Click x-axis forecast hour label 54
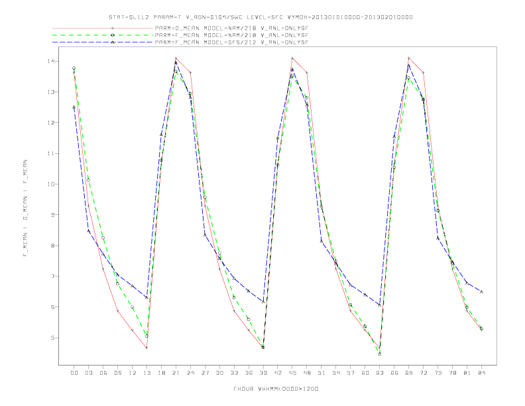This screenshot has width=525, height=406. pos(336,373)
